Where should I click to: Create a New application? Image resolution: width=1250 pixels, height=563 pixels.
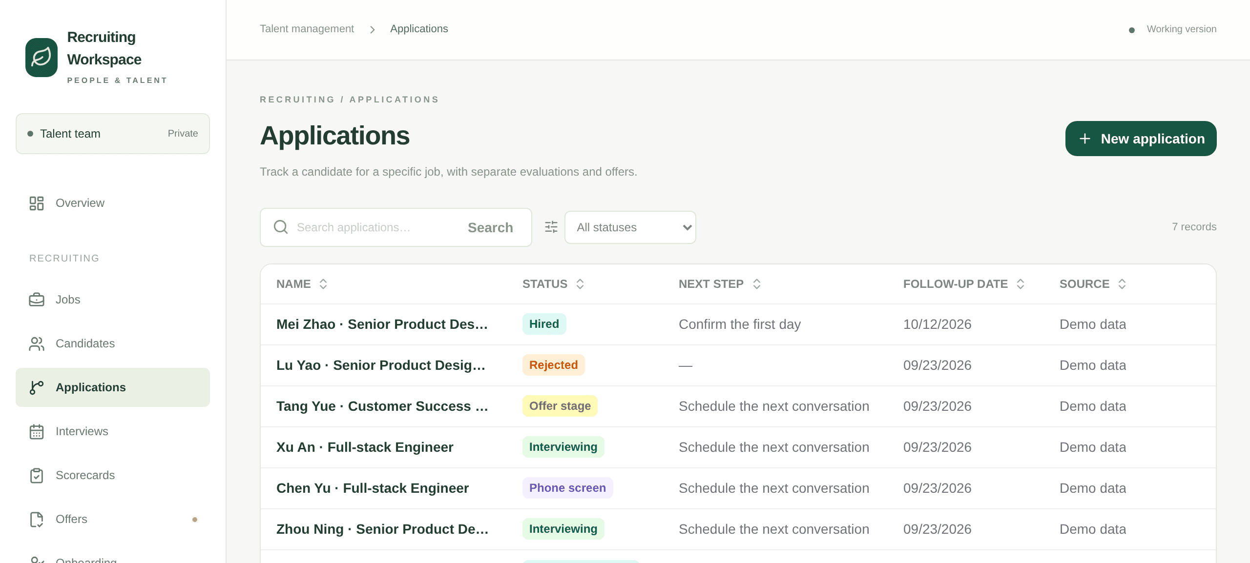point(1141,139)
